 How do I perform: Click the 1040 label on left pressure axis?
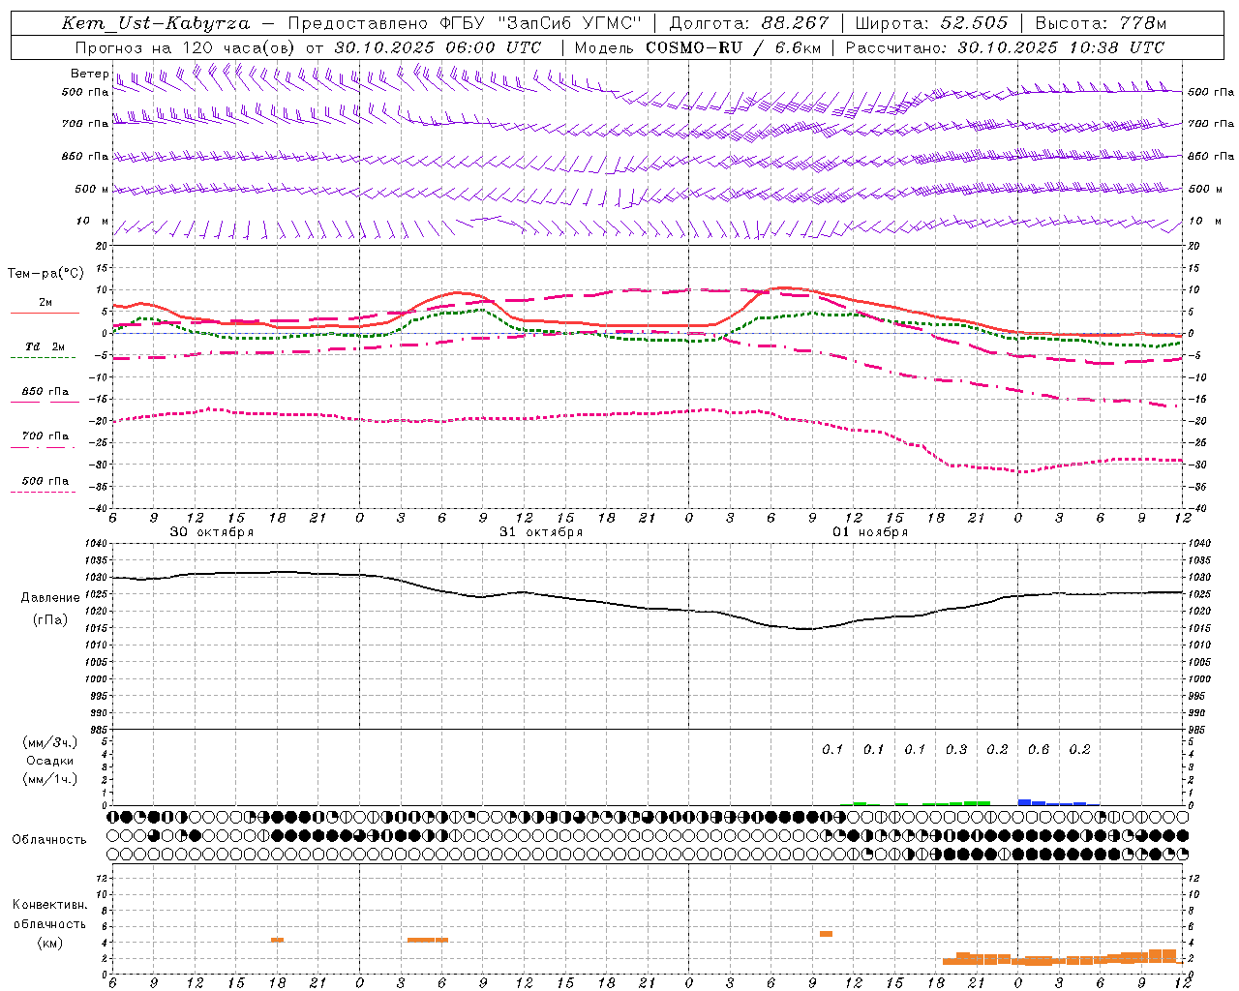95,543
